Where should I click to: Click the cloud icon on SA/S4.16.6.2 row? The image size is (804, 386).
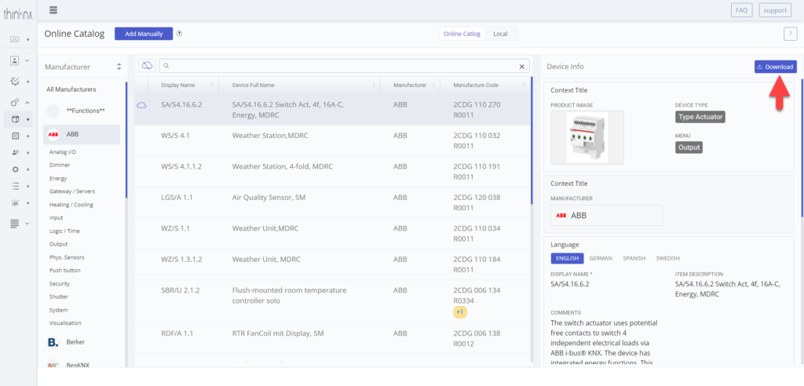[x=141, y=105]
